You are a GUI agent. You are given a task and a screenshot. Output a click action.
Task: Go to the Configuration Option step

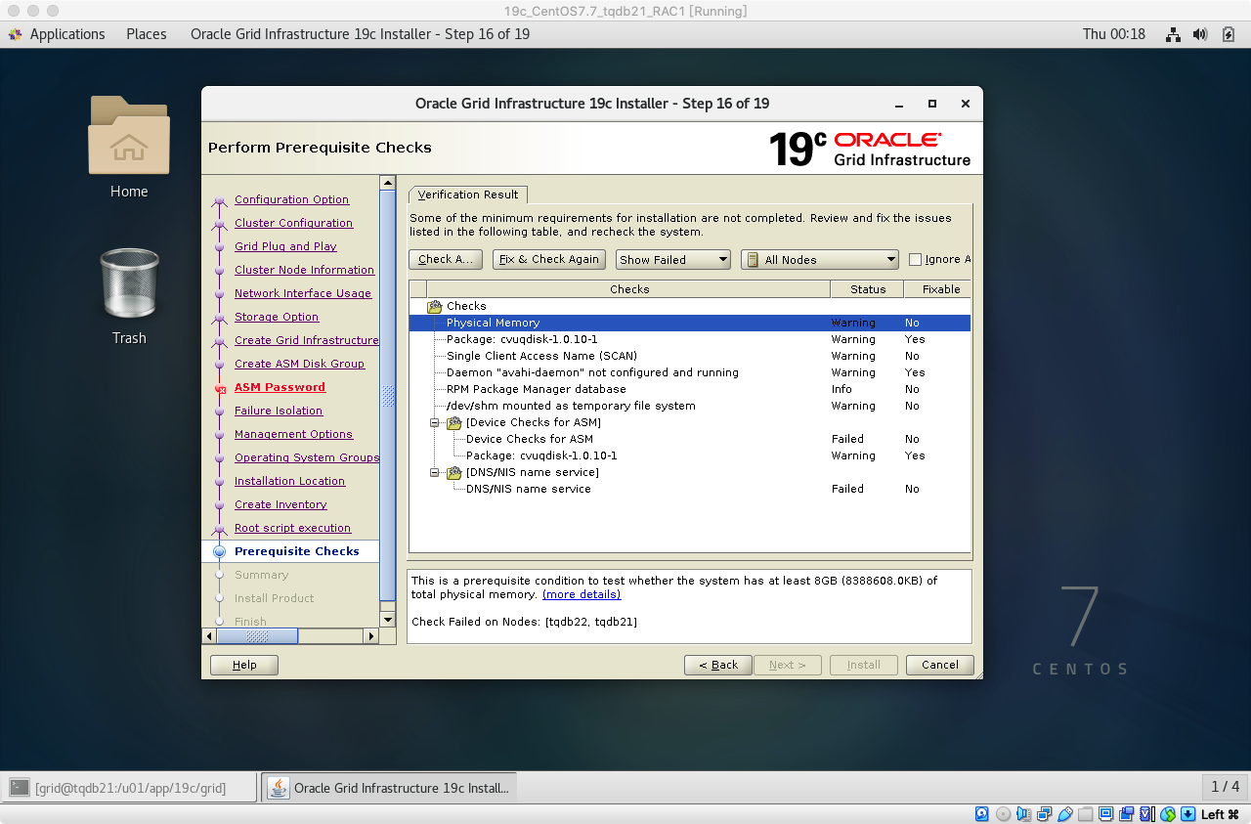tap(291, 199)
